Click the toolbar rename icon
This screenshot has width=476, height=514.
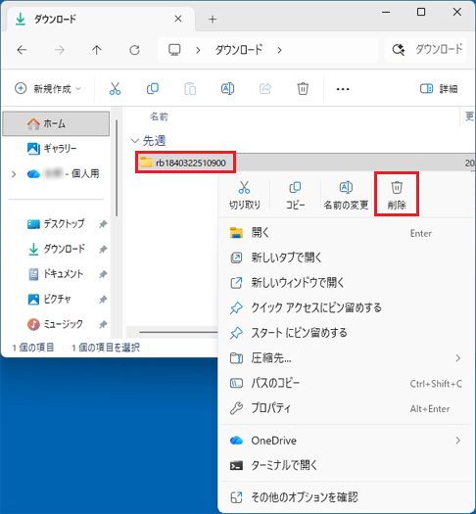click(228, 88)
